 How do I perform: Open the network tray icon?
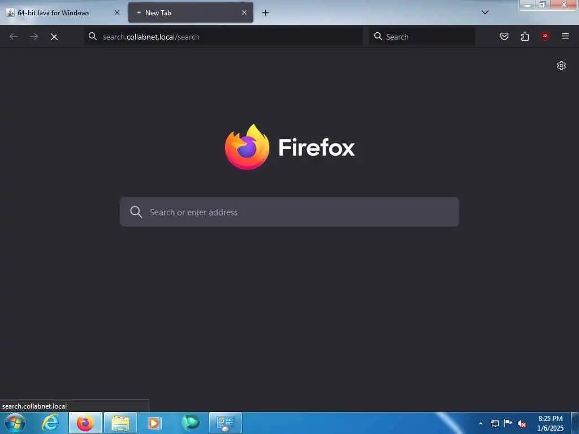(494, 423)
